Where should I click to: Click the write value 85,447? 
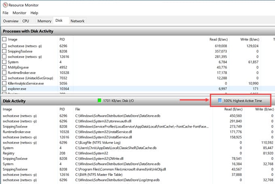268,148
